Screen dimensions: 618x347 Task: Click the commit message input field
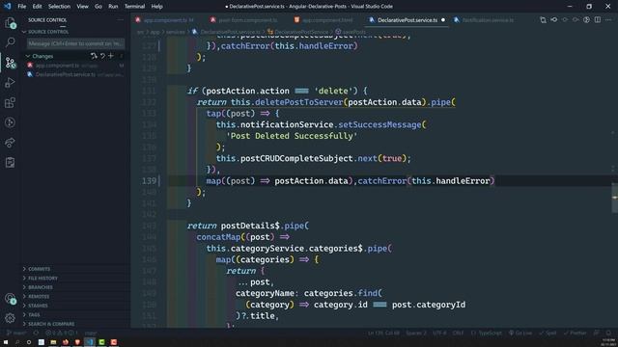tap(75, 43)
